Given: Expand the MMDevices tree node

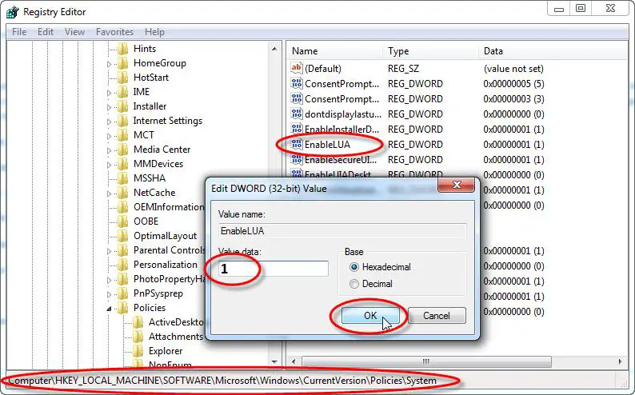Looking at the screenshot, I should [109, 165].
